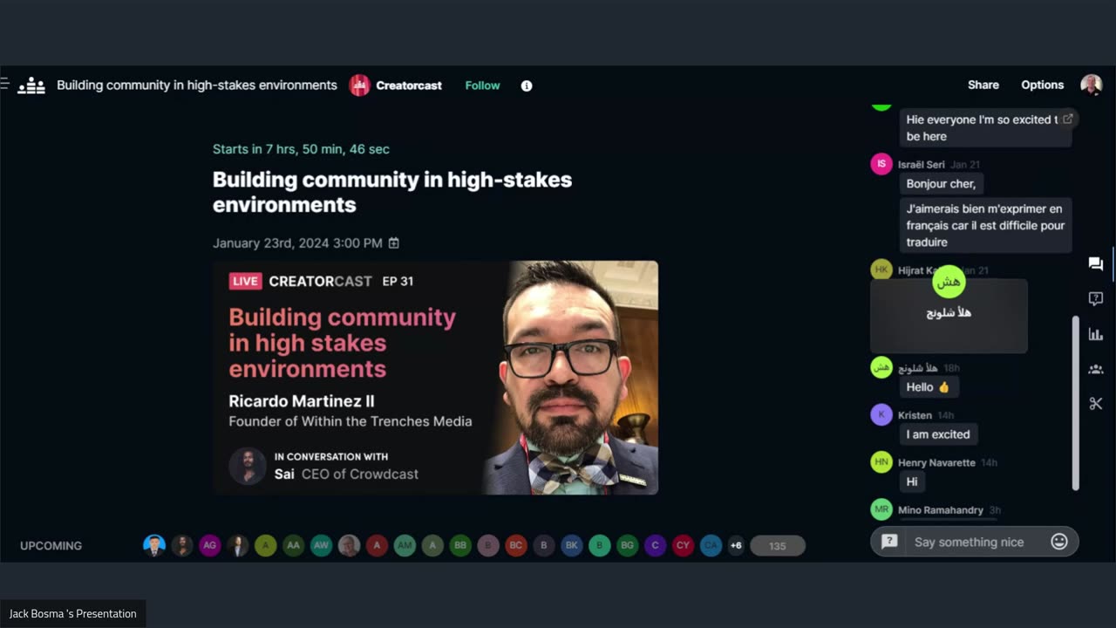
Task: Click the large event heading text
Action: pos(392,192)
